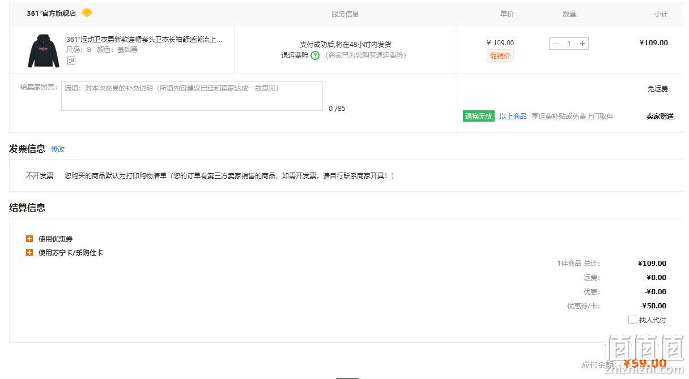Click the 促销价 promotion tag
689x379 pixels.
(500, 55)
